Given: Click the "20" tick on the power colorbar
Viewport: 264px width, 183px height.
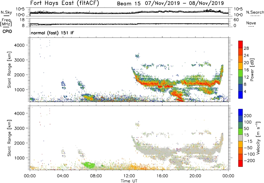Looking at the screenshot, I should [x=246, y=63].
